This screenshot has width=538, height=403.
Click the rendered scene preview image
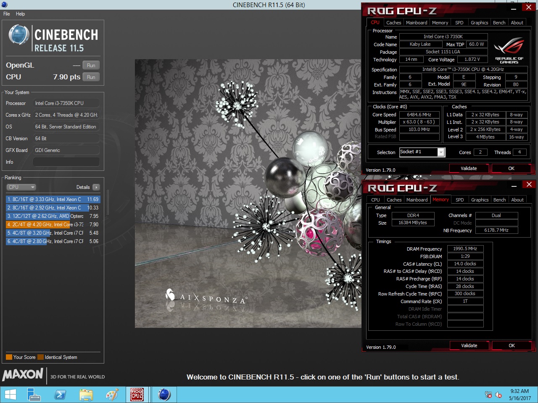248,194
